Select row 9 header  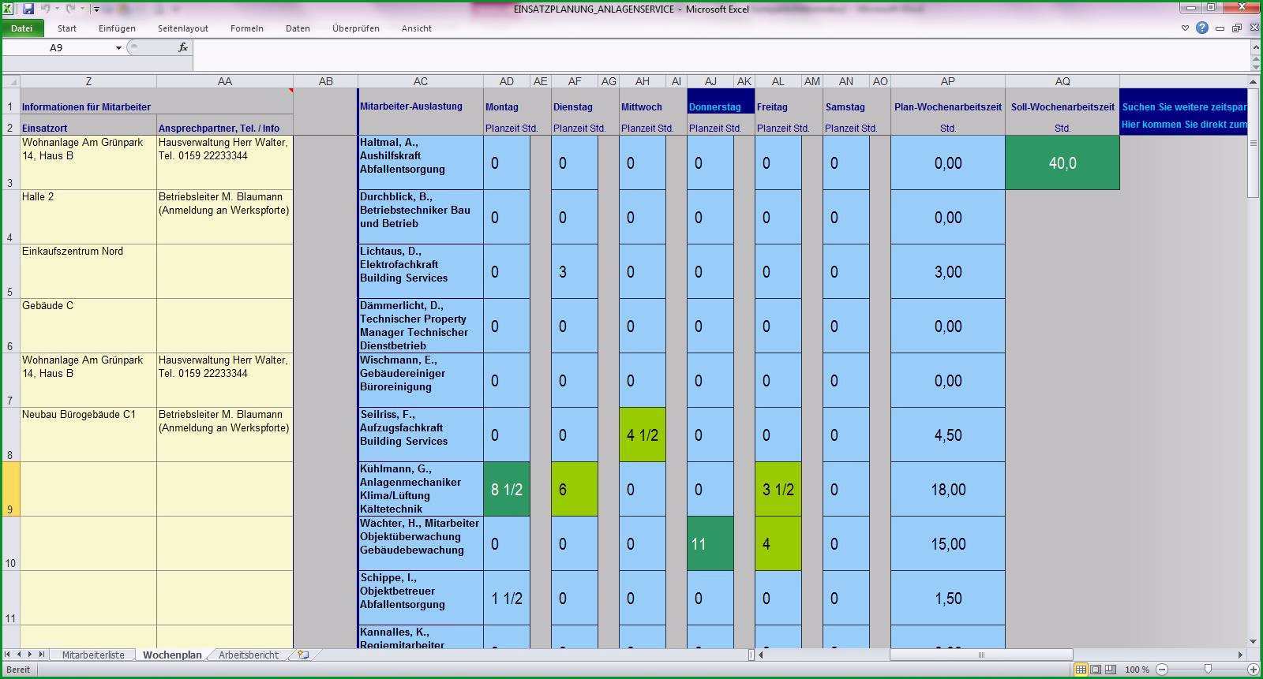point(10,489)
